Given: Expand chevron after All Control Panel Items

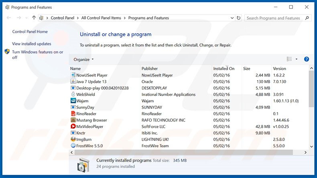Looking at the screenshot, I should (x=124, y=18).
